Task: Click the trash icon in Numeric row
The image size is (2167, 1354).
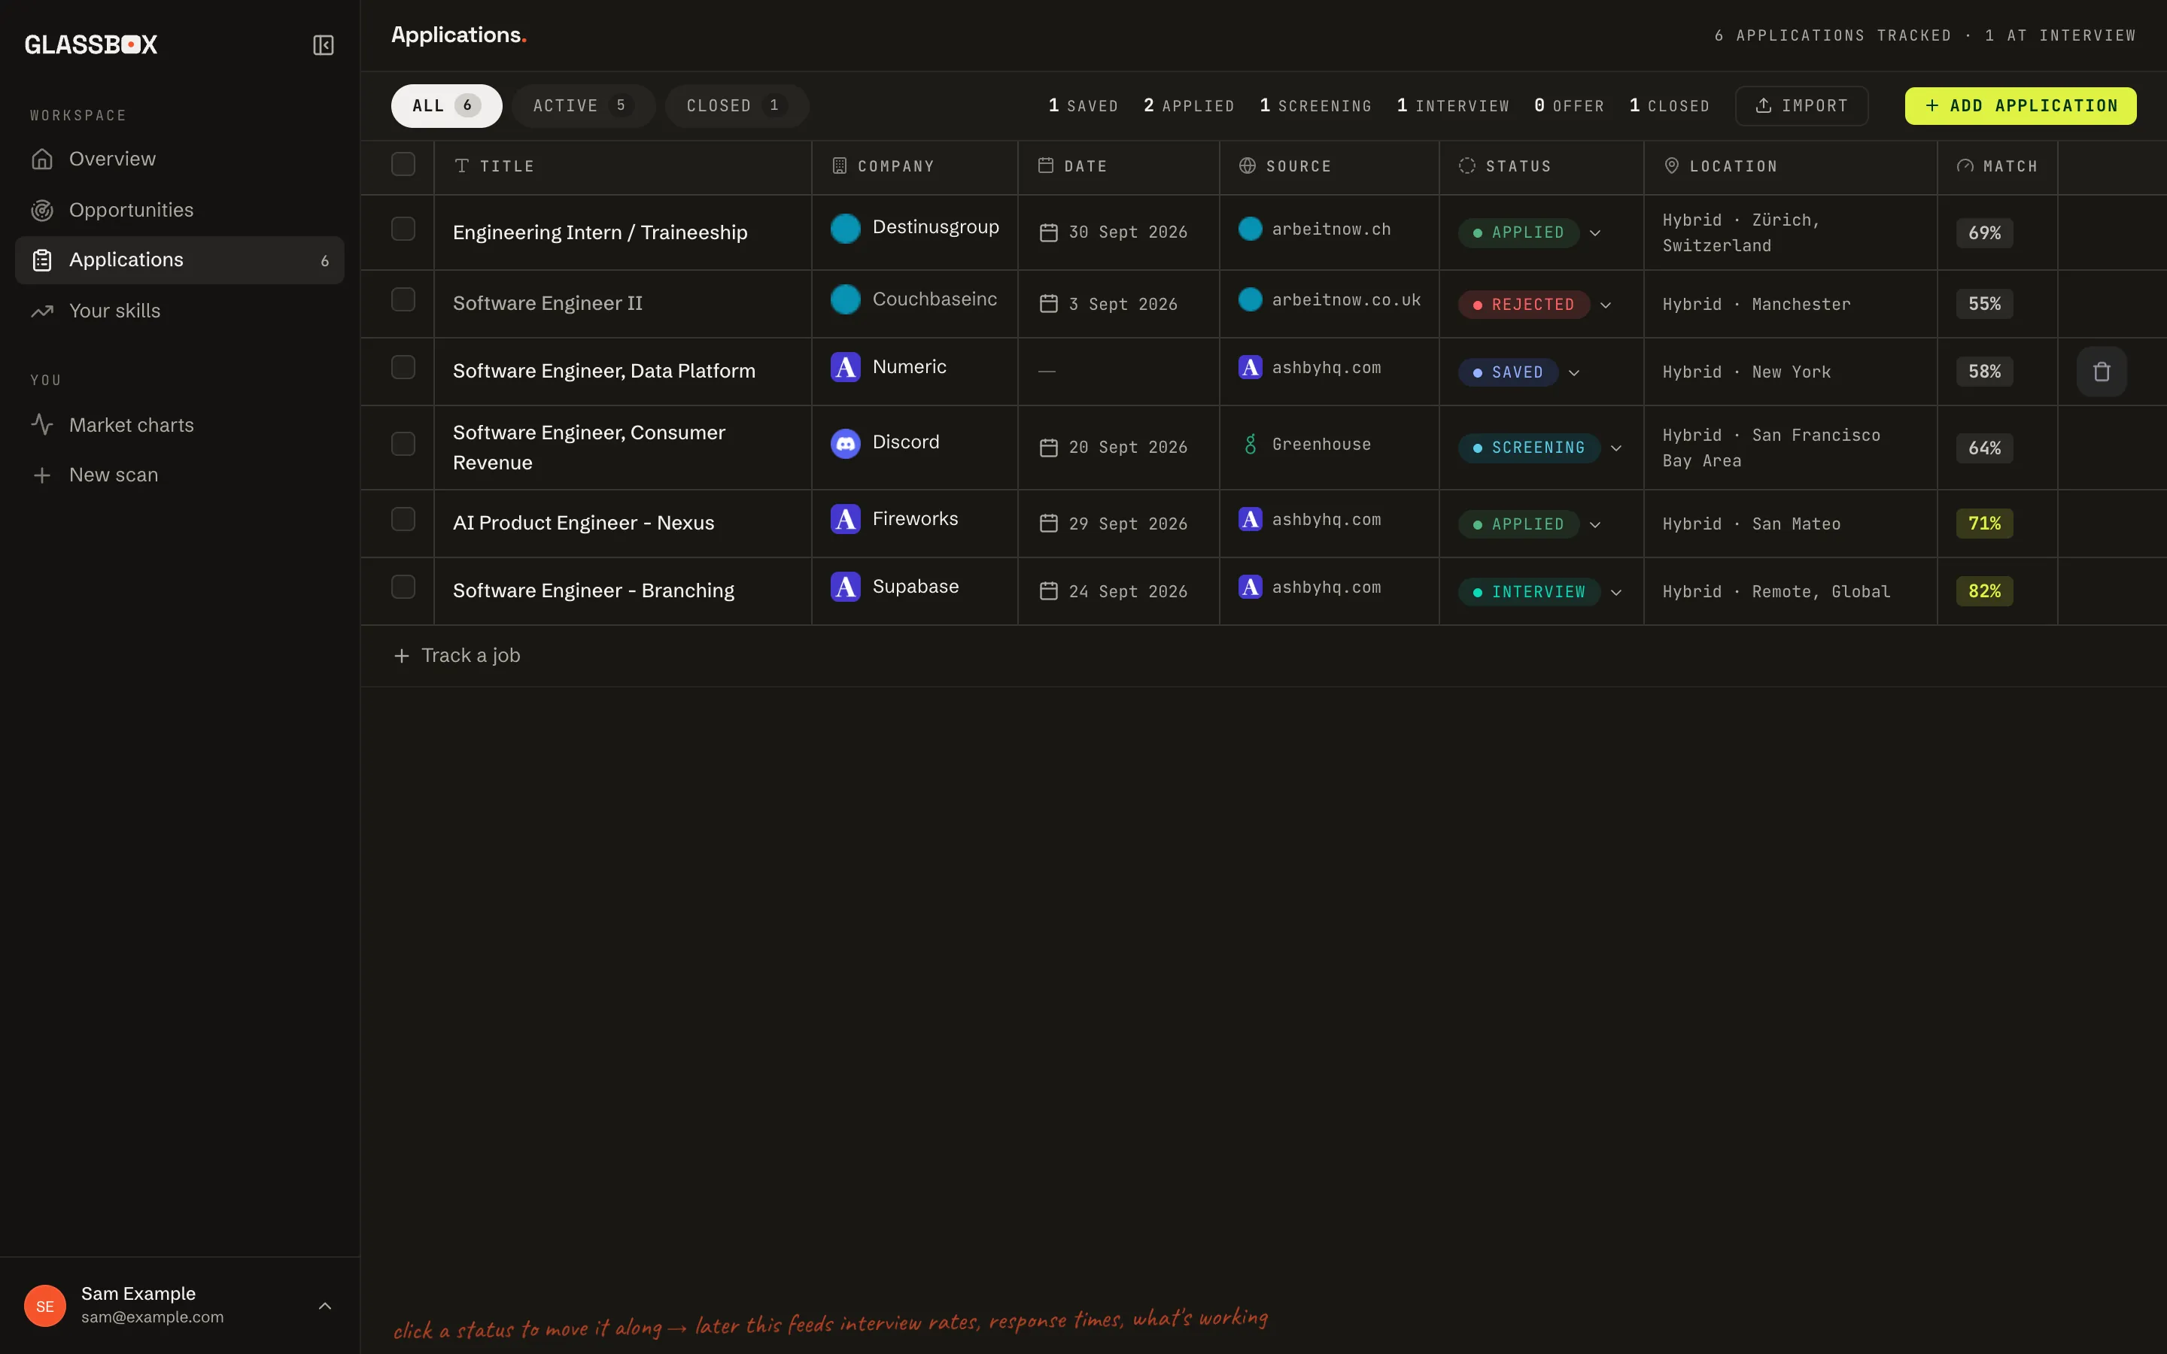Action: pos(2101,372)
